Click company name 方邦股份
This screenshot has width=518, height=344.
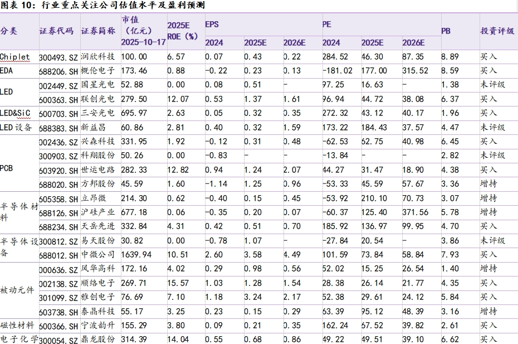[x=98, y=183]
